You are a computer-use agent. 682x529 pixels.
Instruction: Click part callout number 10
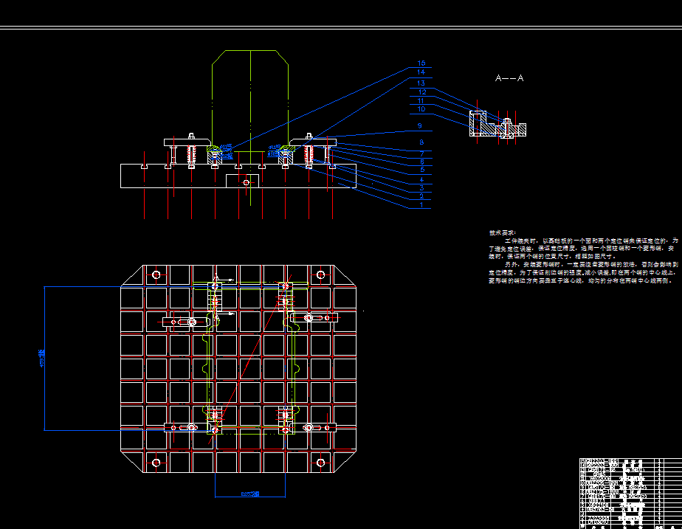(421, 109)
